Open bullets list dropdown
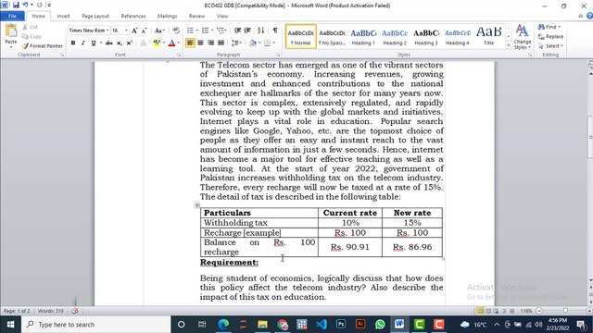This screenshot has width=593, height=333. tap(197, 31)
